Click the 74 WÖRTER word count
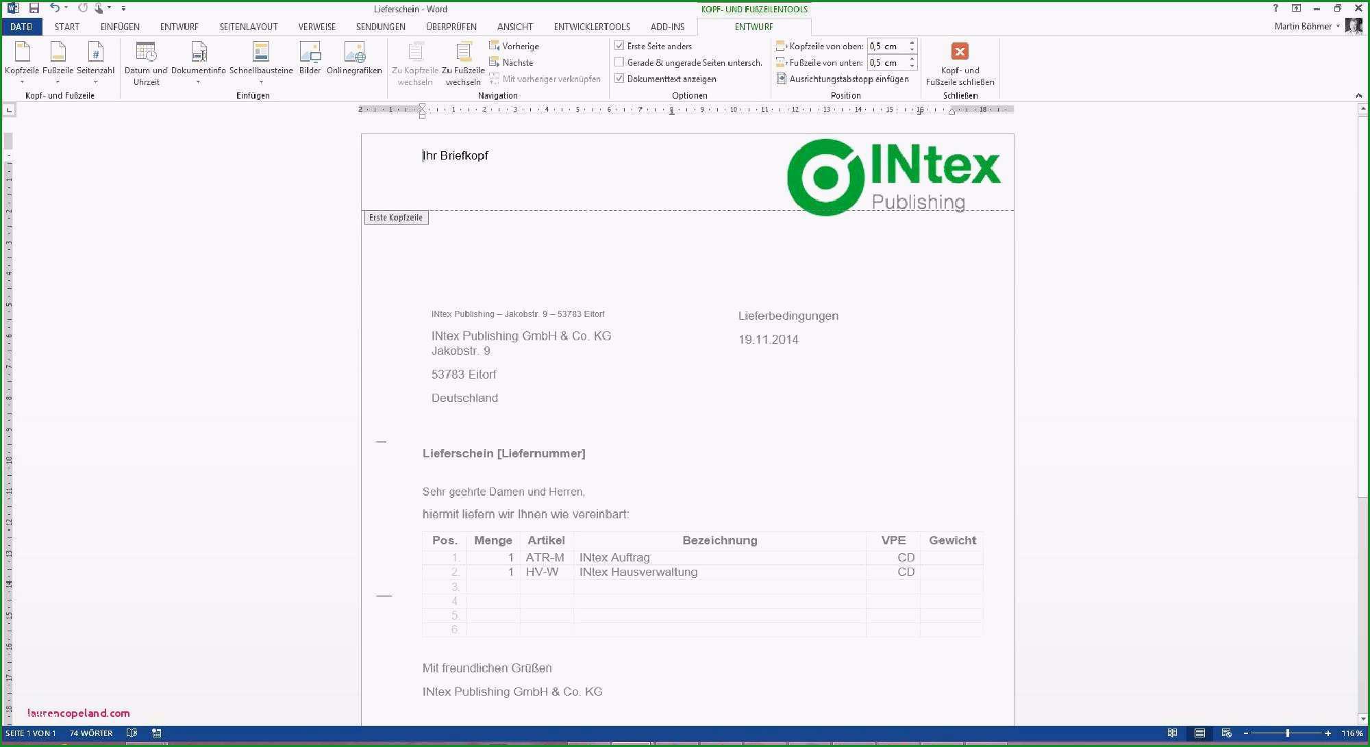Viewport: 1370px width, 747px height. click(x=91, y=733)
